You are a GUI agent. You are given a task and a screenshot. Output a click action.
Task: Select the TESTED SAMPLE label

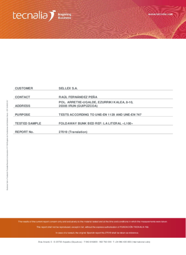click(28, 123)
